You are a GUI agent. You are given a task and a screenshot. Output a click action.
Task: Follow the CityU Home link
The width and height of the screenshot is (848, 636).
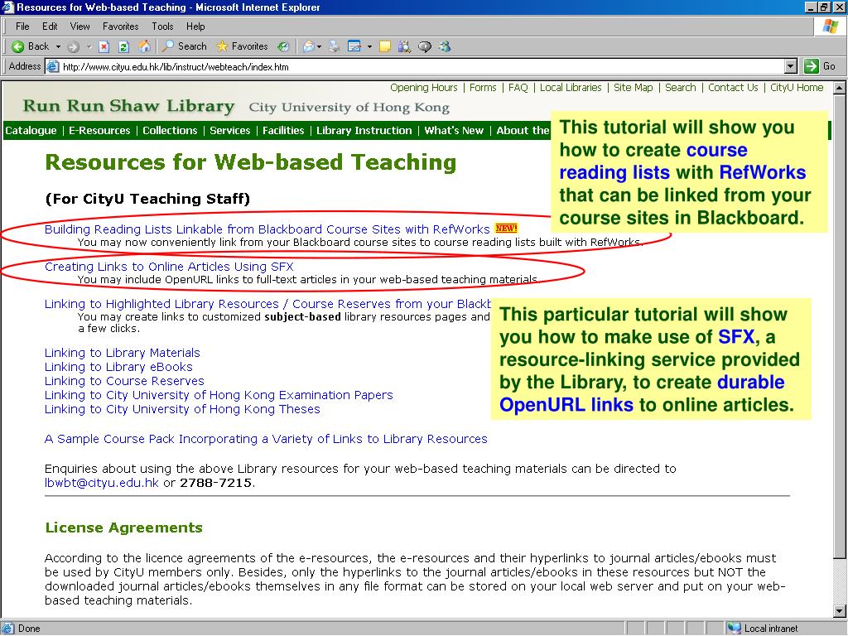pyautogui.click(x=797, y=88)
